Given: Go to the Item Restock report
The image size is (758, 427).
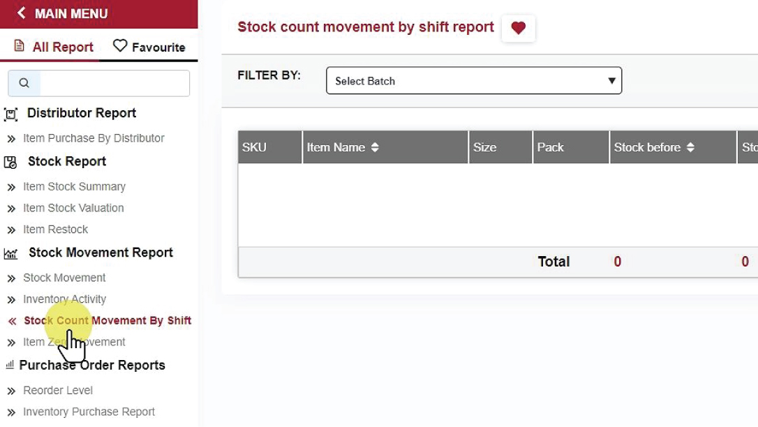Looking at the screenshot, I should click(55, 230).
